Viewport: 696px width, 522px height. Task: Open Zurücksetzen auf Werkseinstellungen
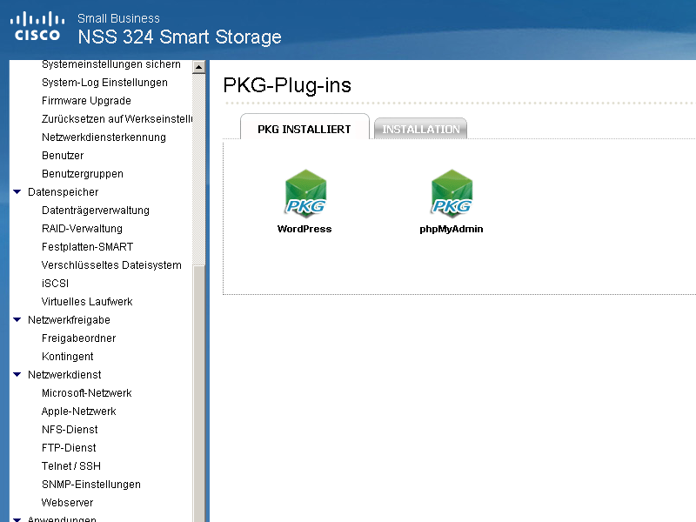click(x=117, y=119)
